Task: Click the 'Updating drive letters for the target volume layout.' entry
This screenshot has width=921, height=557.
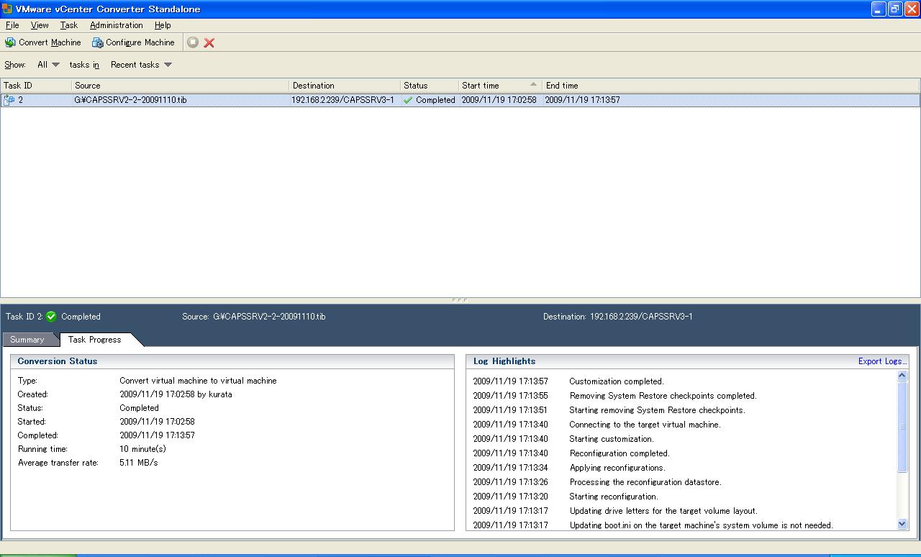Action: click(x=663, y=511)
